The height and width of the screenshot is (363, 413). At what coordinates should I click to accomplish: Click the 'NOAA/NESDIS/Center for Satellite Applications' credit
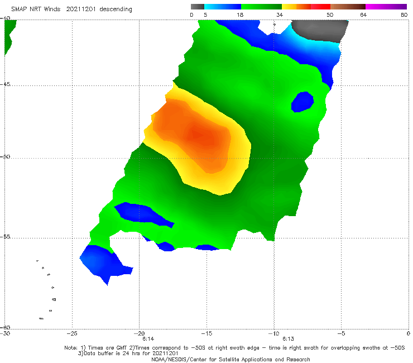pos(230,359)
